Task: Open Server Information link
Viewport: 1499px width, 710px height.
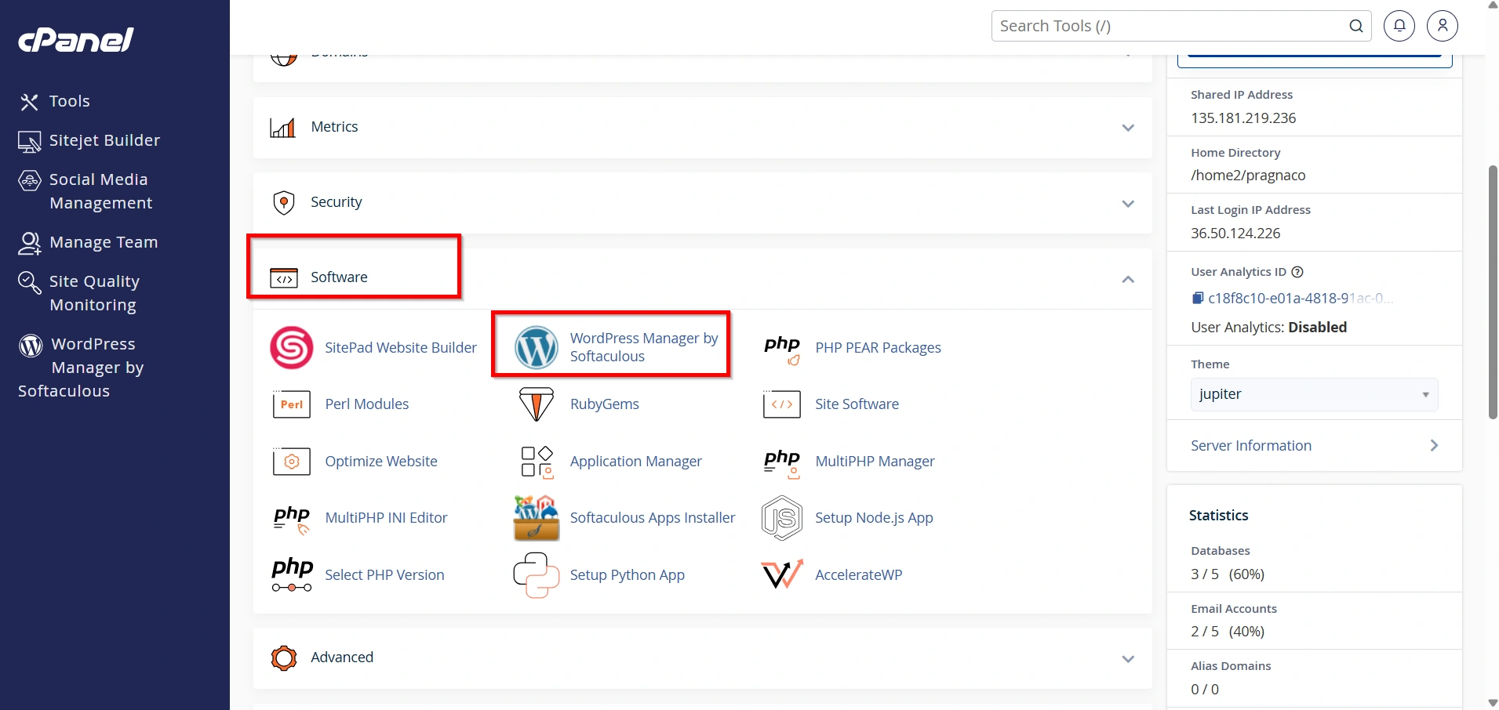Action: point(1251,445)
